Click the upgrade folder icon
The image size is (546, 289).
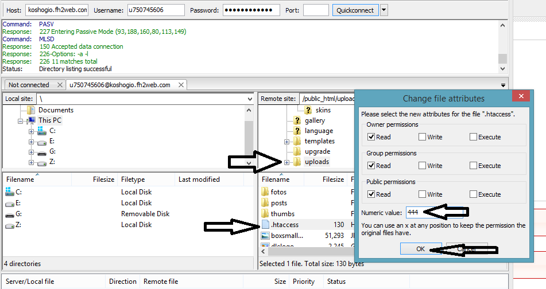[297, 151]
